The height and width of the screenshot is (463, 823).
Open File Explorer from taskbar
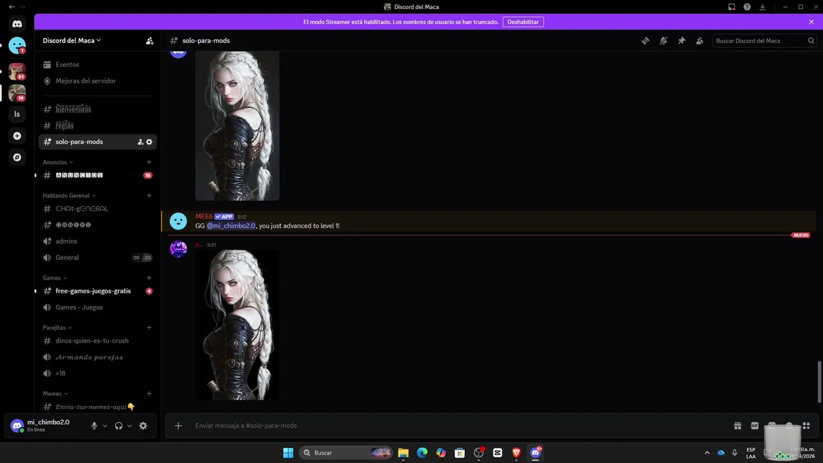[x=403, y=453]
